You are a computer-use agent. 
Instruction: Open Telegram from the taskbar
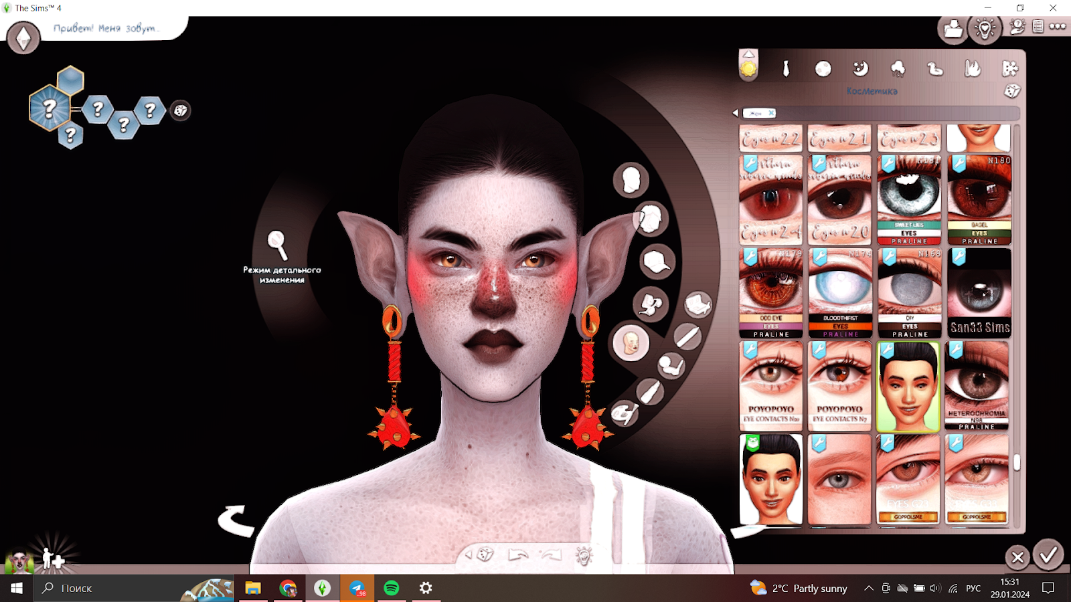point(357,588)
